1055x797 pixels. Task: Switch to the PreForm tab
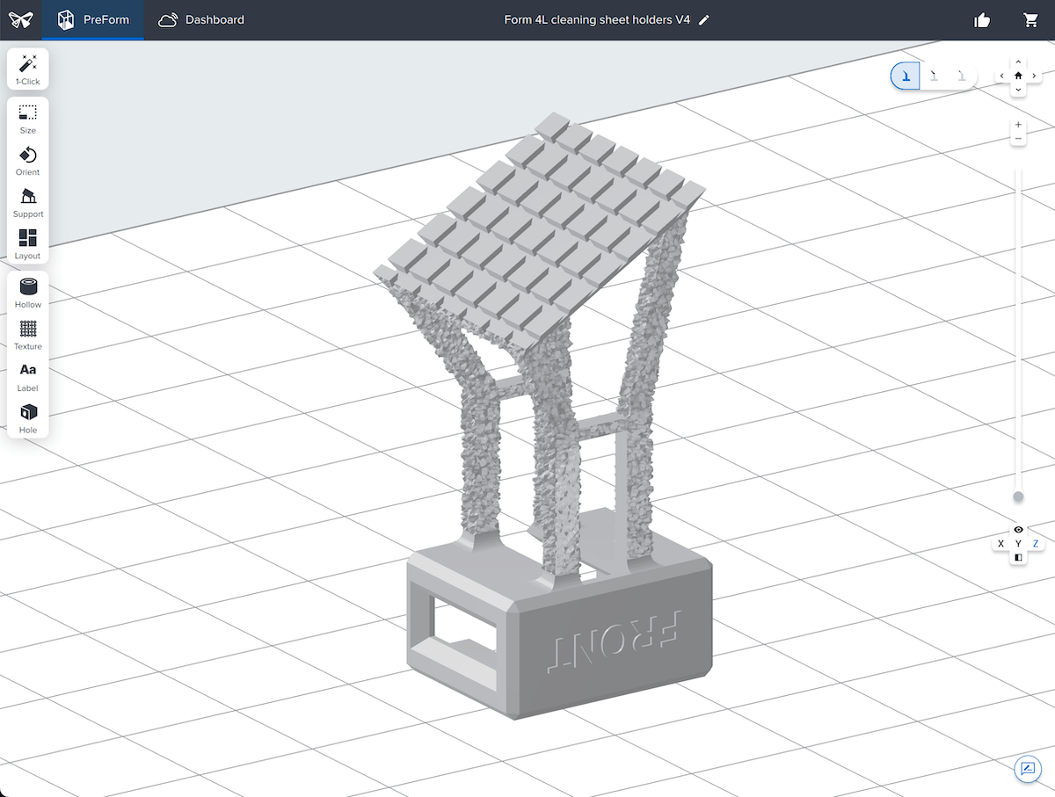point(93,20)
